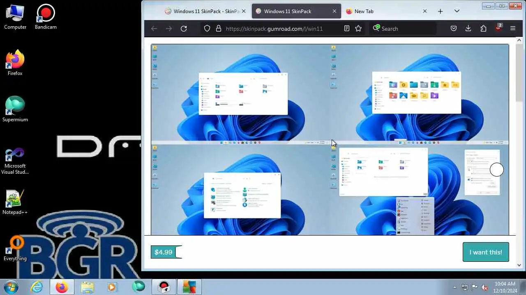The image size is (526, 295).
Task: Open the Firefox hamburger menu
Action: pos(513,29)
